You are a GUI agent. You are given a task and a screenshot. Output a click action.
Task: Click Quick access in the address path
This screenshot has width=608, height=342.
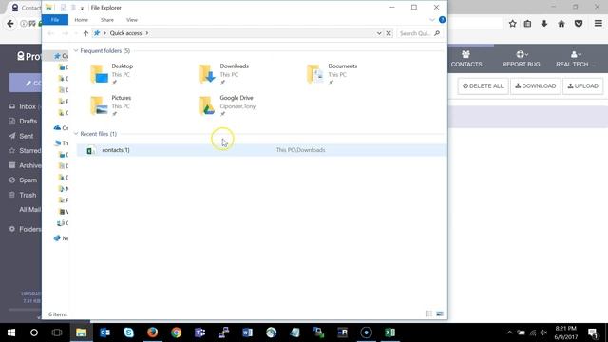click(x=125, y=33)
